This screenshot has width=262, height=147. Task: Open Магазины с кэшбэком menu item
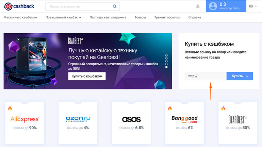click(x=20, y=17)
